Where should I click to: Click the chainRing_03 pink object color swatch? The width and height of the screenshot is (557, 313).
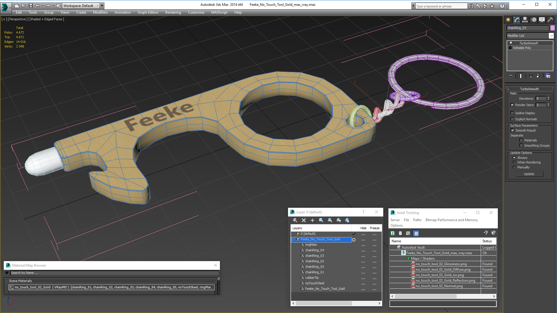coord(552,28)
